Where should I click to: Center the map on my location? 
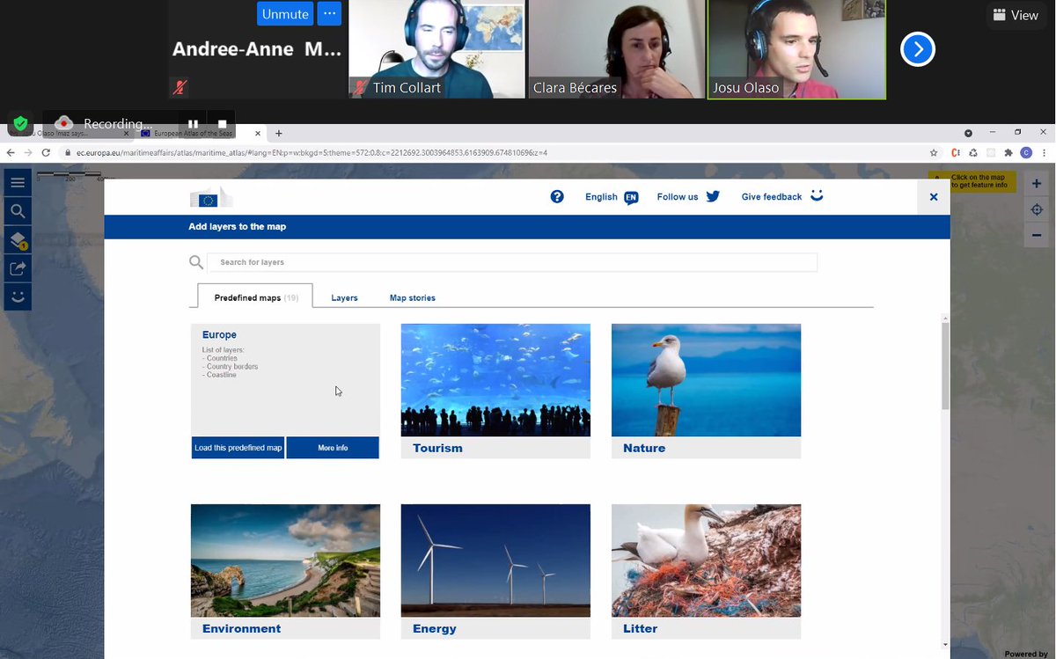(x=1037, y=209)
